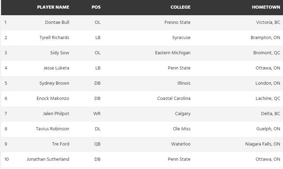Click the COLLEGE column header
The image size is (283, 169).
pos(180,7)
